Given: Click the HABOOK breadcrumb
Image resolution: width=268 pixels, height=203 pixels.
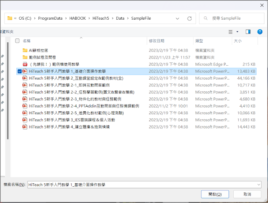Looking at the screenshot, I should click(x=77, y=18).
